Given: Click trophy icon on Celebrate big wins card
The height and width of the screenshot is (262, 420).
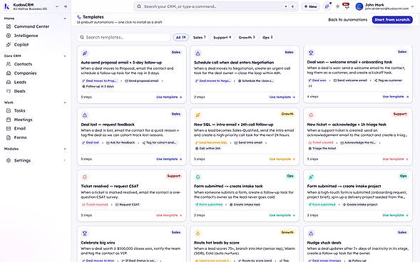Looking at the screenshot, I should [x=85, y=234].
